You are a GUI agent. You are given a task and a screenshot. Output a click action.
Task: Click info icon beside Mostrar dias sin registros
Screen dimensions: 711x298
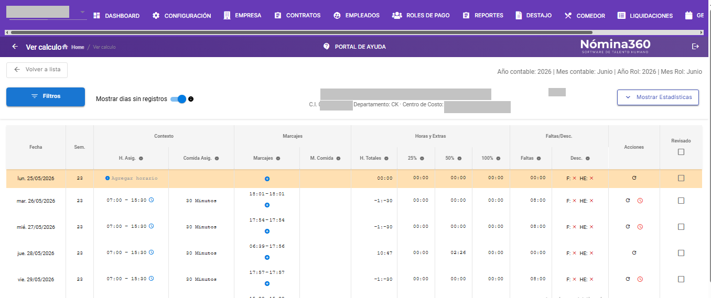point(191,99)
